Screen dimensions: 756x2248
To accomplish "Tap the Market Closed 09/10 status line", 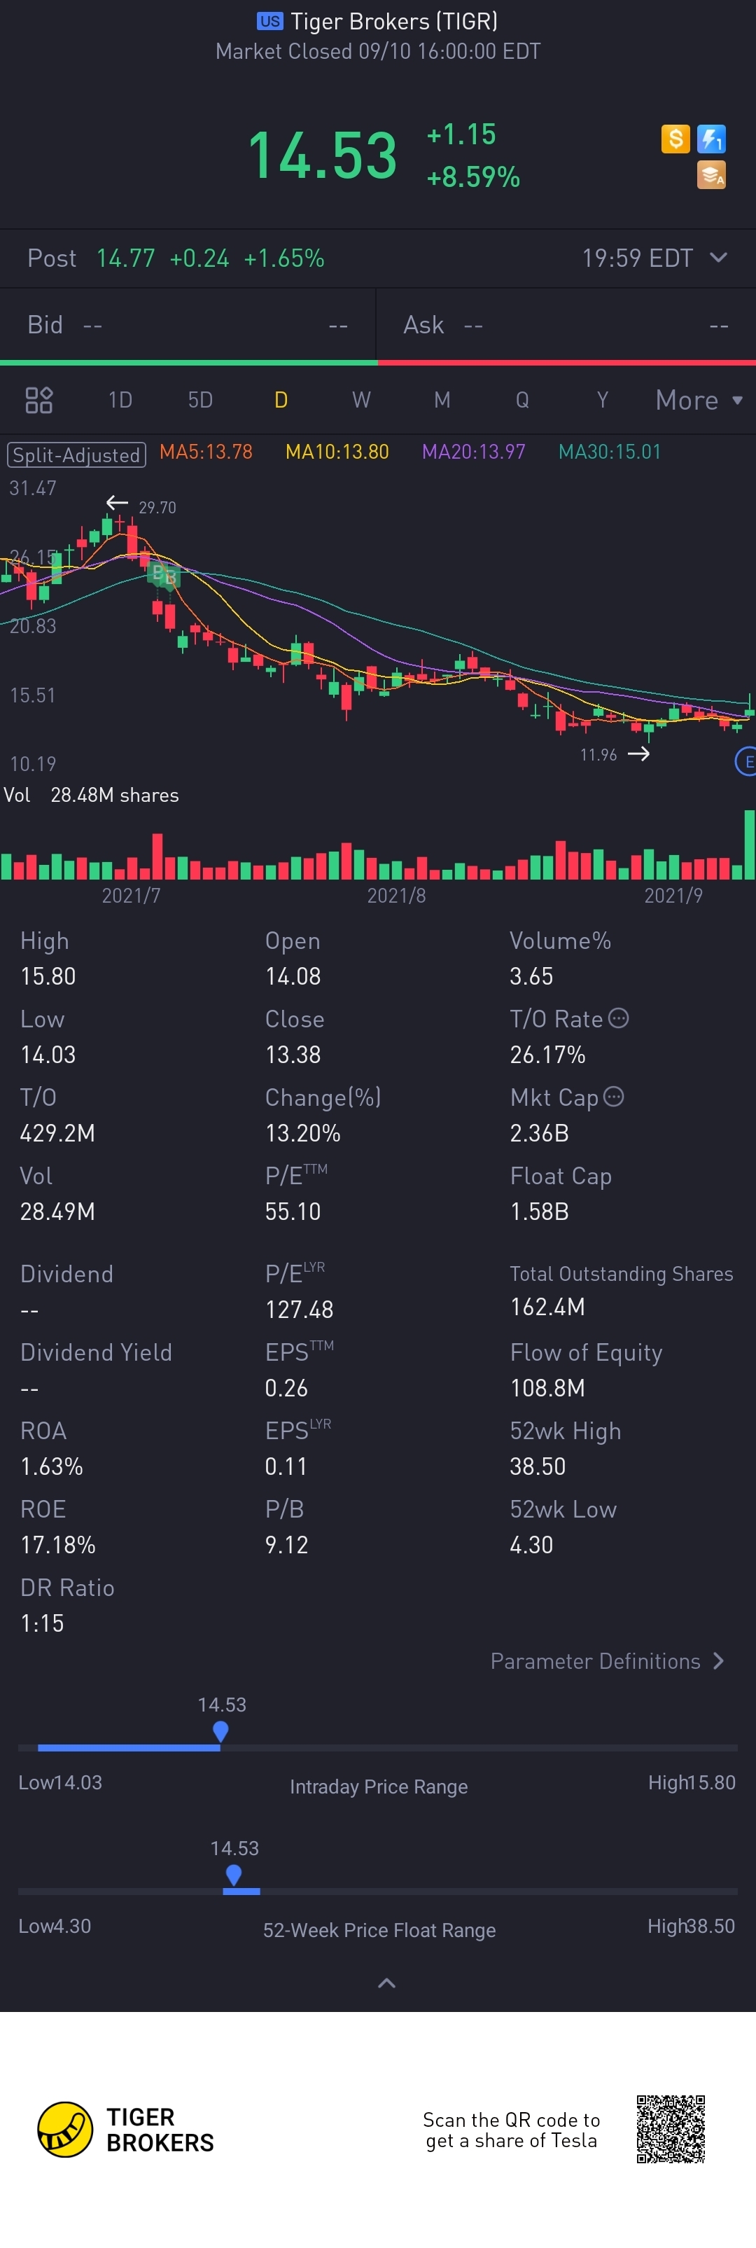I will click(x=379, y=52).
